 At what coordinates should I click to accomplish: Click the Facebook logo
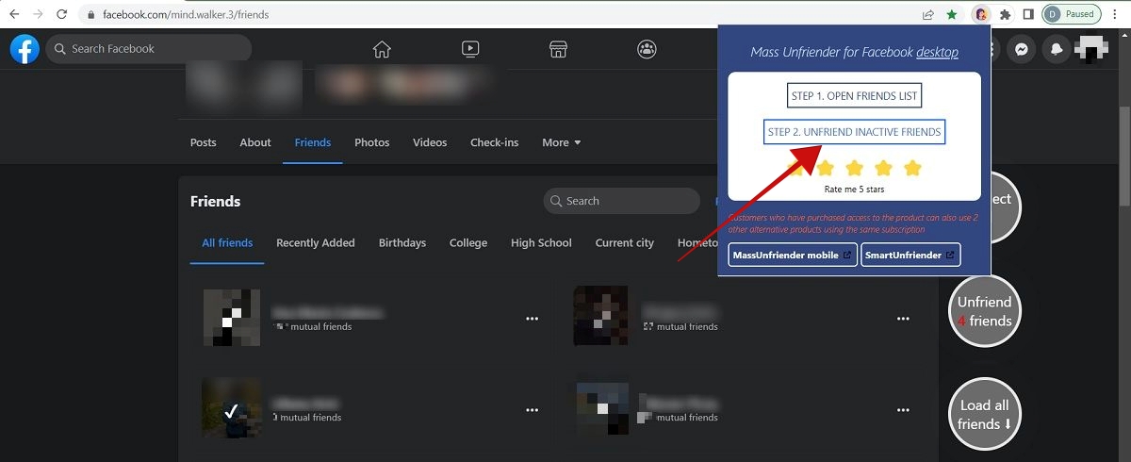(25, 49)
